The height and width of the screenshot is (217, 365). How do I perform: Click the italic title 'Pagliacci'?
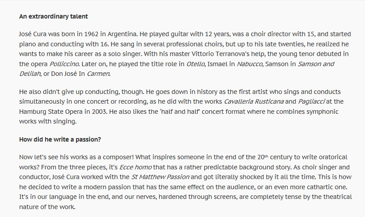click(311, 101)
